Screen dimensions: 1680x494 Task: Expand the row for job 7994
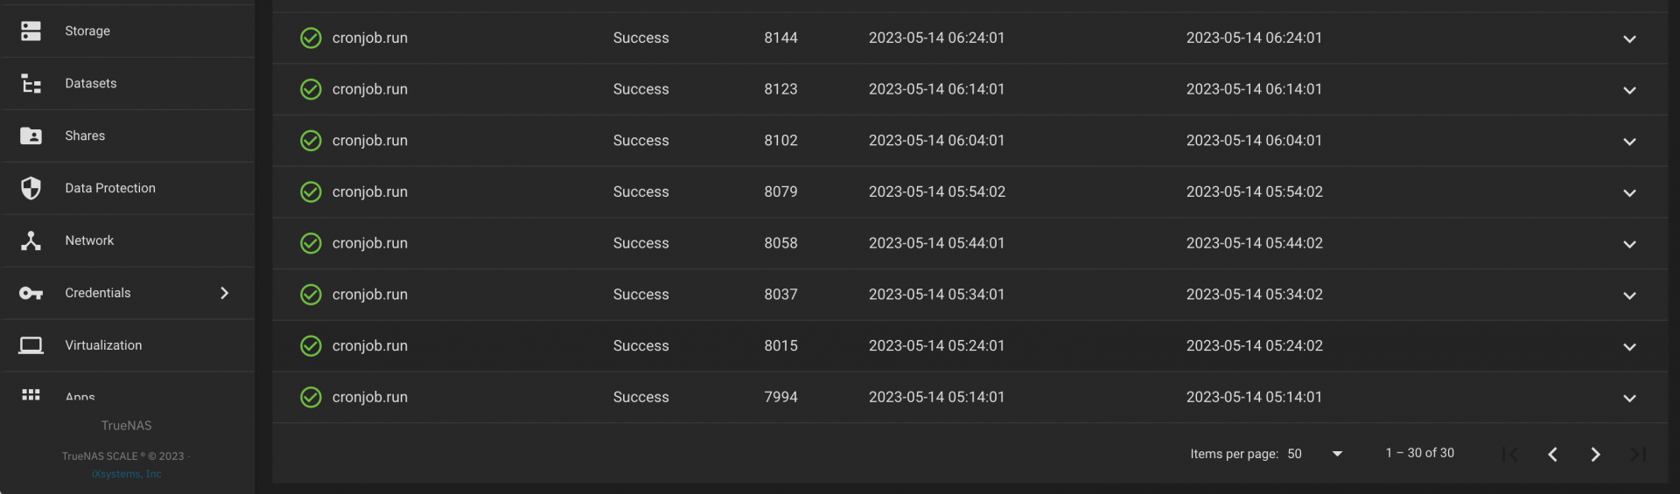pyautogui.click(x=1629, y=398)
